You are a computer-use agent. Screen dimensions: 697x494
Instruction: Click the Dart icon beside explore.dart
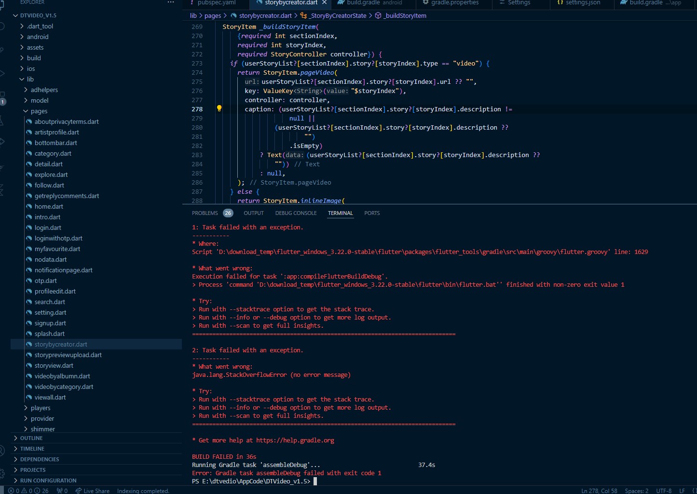tap(29, 174)
